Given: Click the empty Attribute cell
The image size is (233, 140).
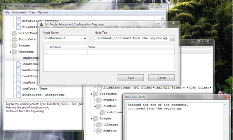Looking at the screenshot, I should click(68, 52).
